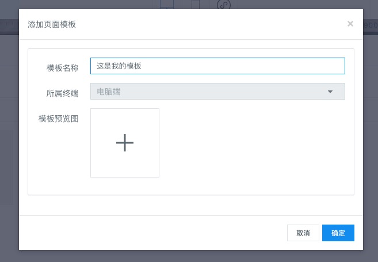Click the mini-program icon in top toolbar
This screenshot has height=262, width=378.
(224, 4)
